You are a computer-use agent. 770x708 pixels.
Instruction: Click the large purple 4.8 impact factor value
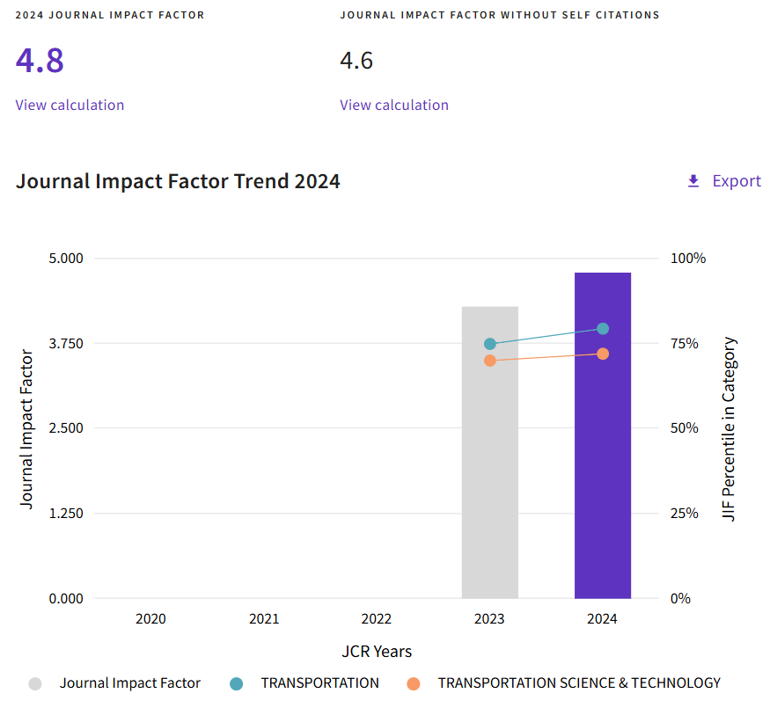(x=40, y=61)
